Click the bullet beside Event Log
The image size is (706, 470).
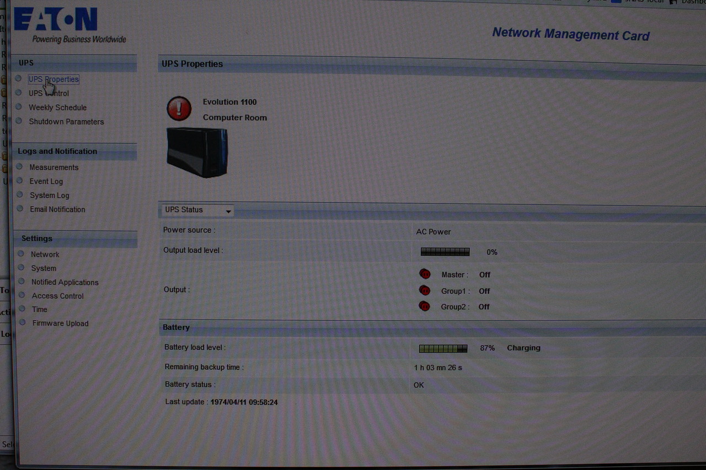[19, 180]
